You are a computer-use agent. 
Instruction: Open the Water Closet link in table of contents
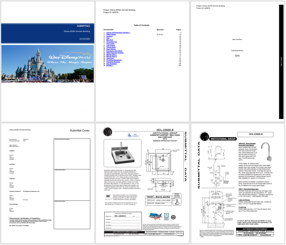point(111,34)
